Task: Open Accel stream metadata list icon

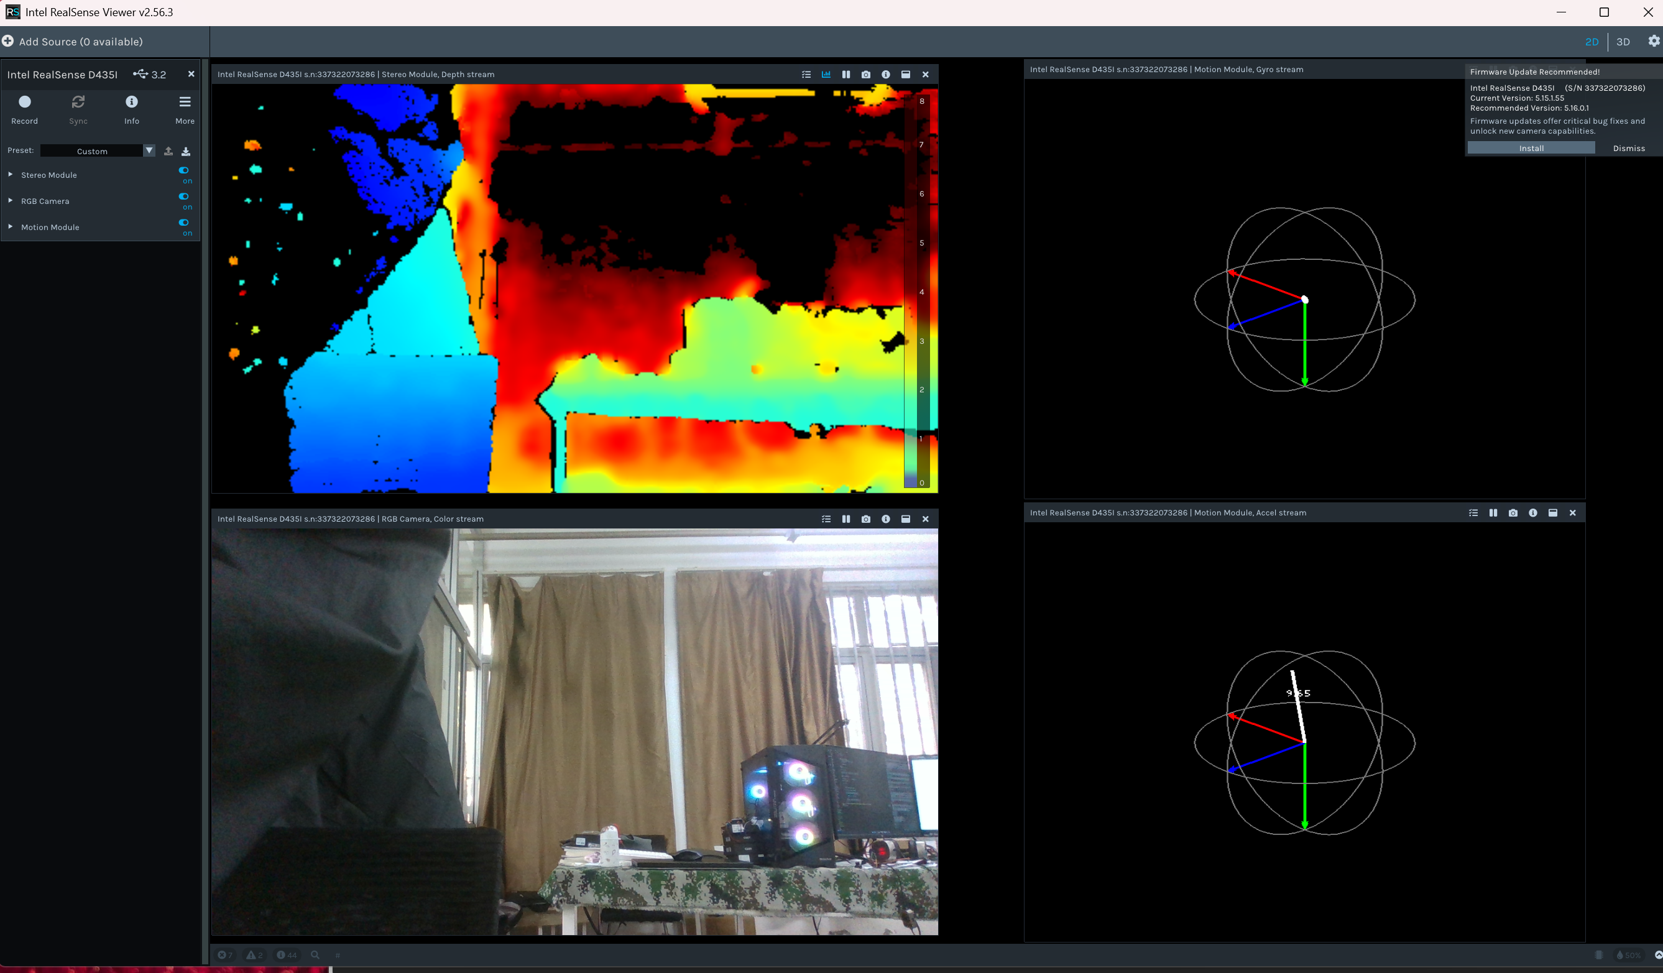Action: pyautogui.click(x=1473, y=513)
